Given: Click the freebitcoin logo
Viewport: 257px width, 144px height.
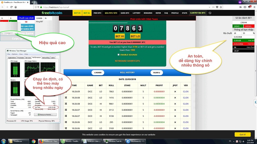Looking at the screenshot, I should (52, 13).
